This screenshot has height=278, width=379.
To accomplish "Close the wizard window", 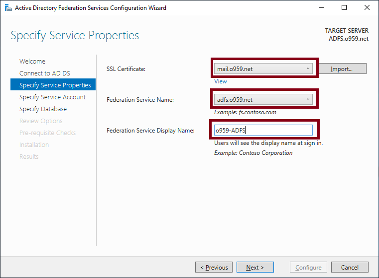I will [367, 8].
